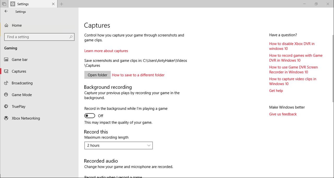Enable background recording toggle
This screenshot has width=334, height=178.
90,116
